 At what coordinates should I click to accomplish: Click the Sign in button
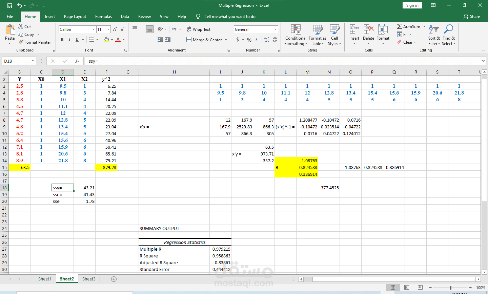point(412,5)
